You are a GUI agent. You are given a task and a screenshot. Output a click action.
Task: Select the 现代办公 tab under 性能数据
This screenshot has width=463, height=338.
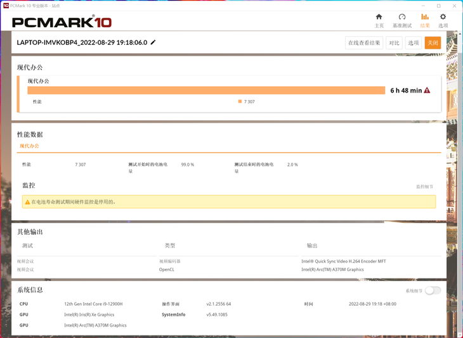[x=29, y=146]
